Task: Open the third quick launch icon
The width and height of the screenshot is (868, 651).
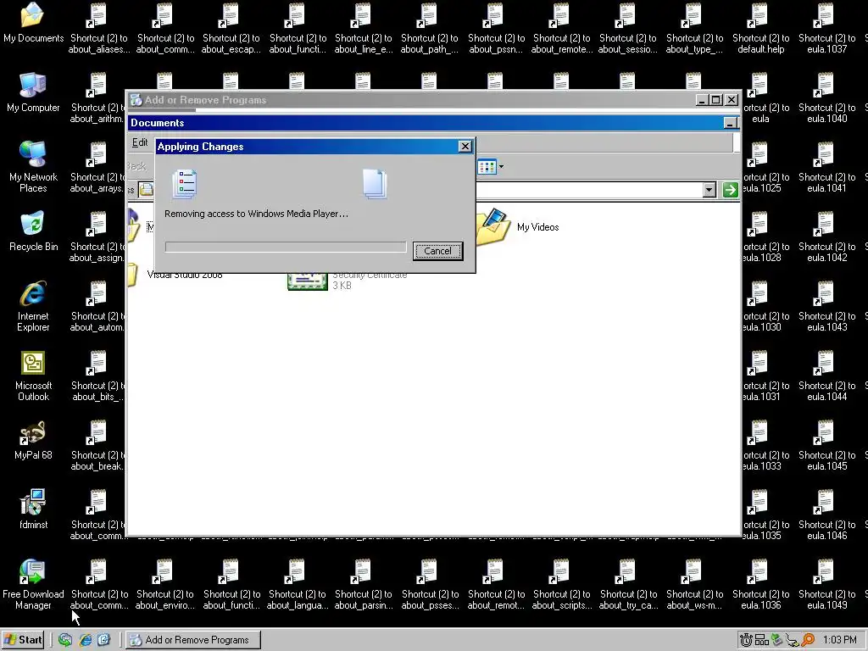Action: point(103,640)
